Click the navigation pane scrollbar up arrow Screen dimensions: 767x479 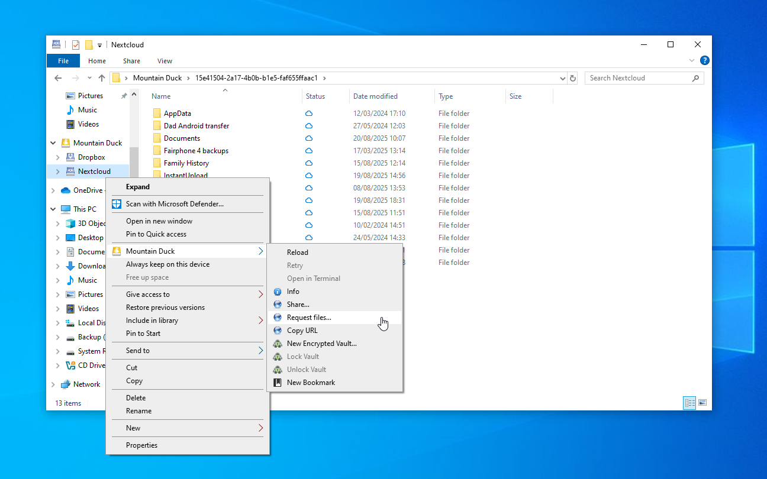pyautogui.click(x=134, y=95)
